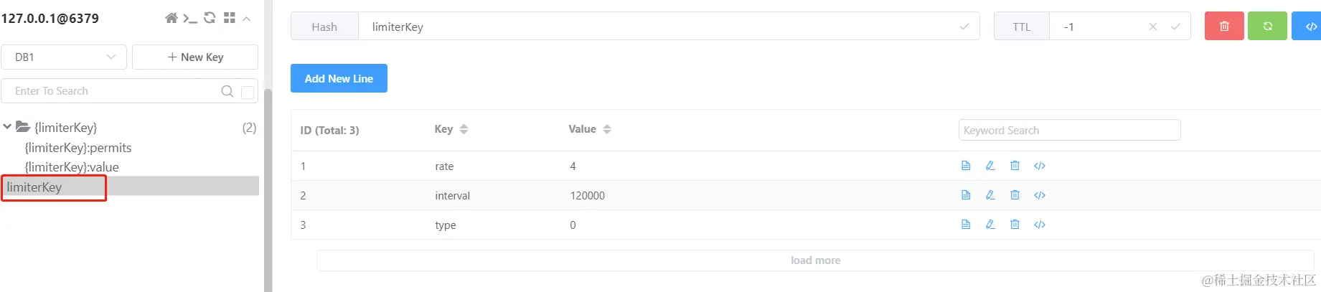Select the {limiterKey}:value key
Screen dimensions: 1321x292
tap(72, 167)
